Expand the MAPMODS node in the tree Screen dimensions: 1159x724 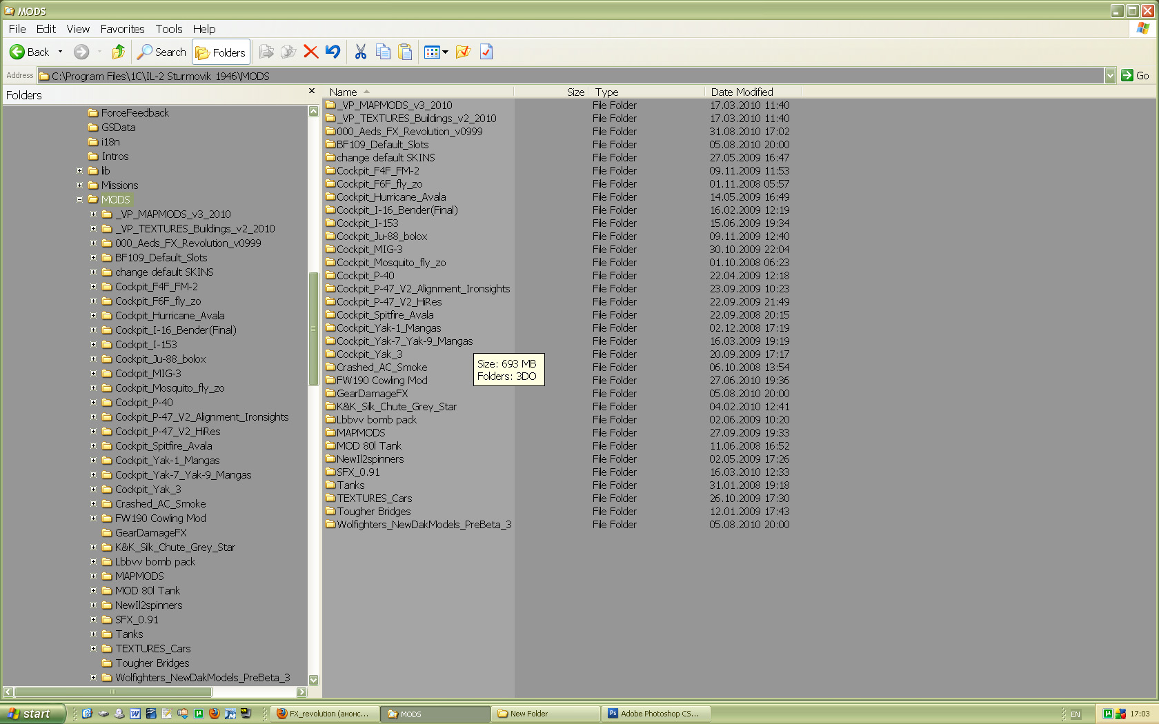[93, 576]
